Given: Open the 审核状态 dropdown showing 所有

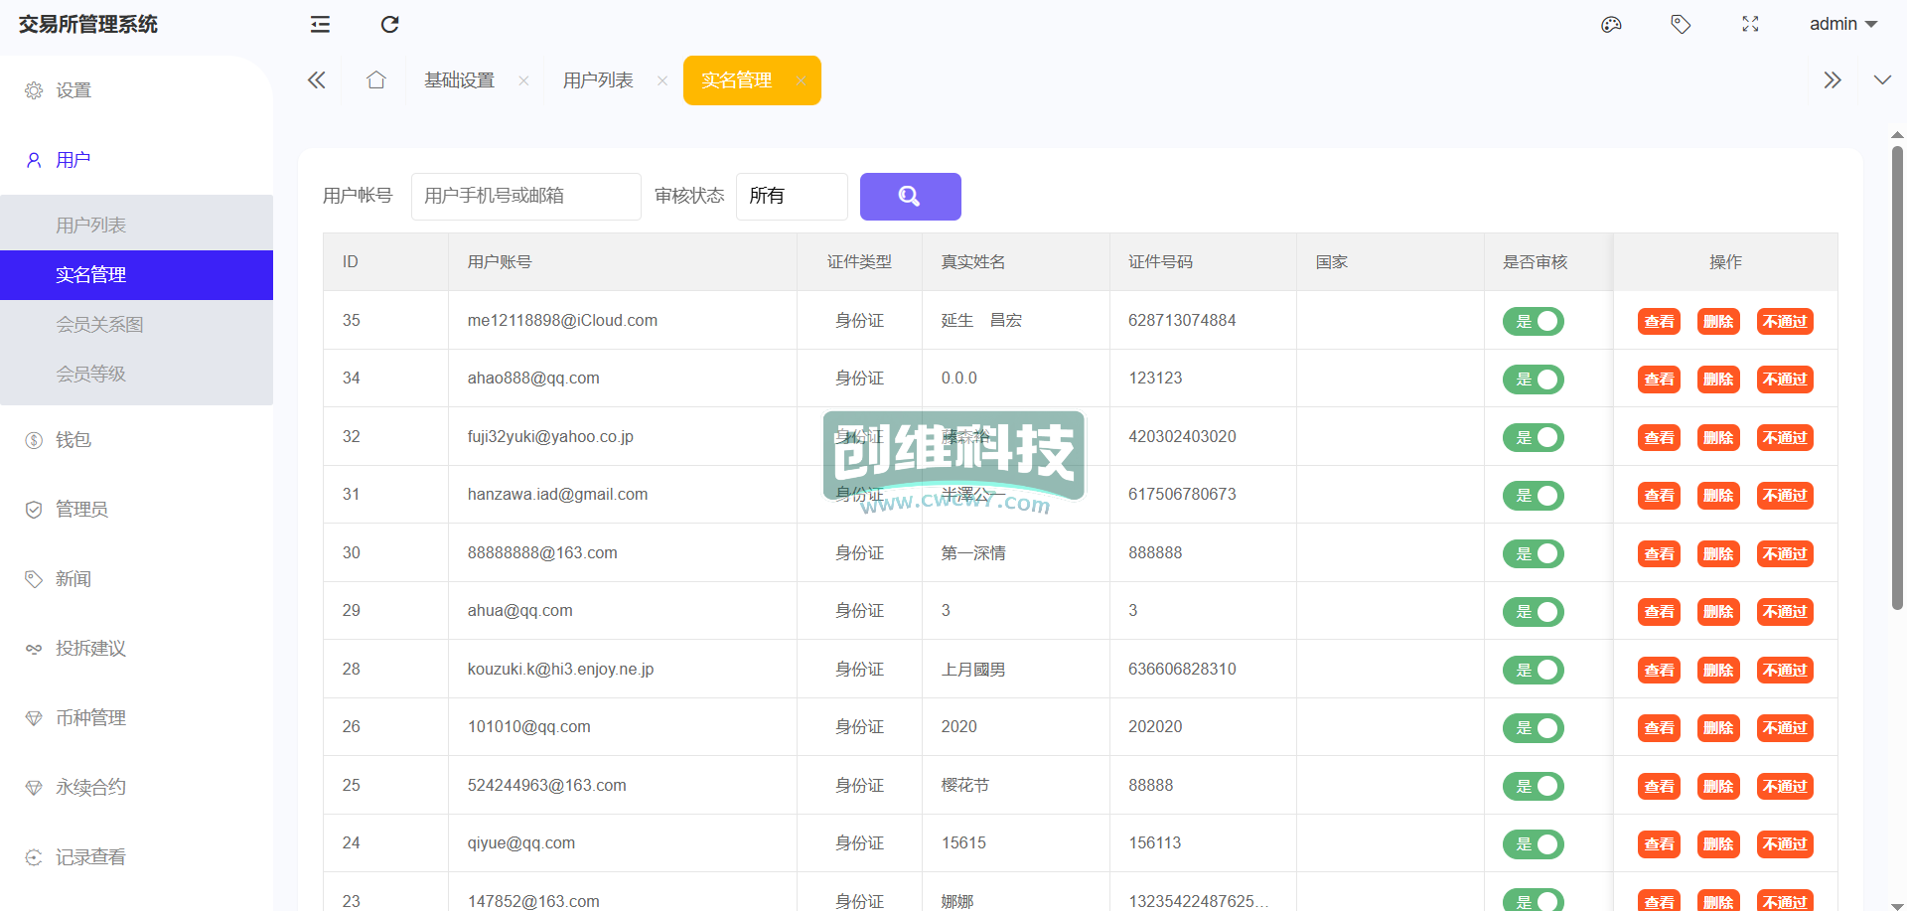Looking at the screenshot, I should tap(791, 197).
